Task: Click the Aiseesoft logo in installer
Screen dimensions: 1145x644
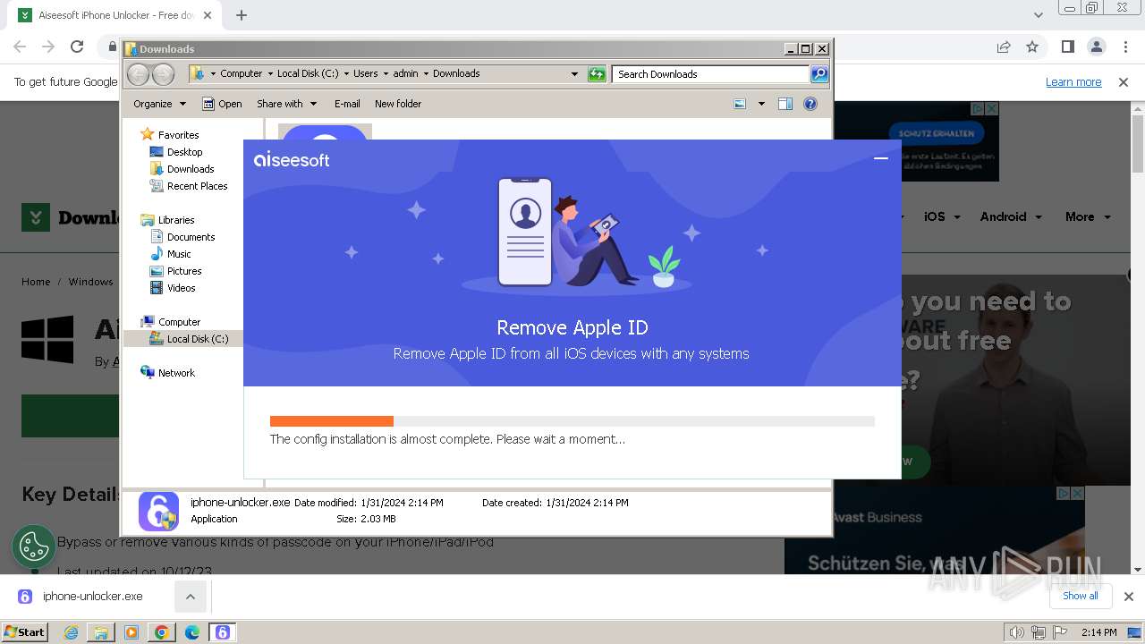Action: click(x=292, y=160)
